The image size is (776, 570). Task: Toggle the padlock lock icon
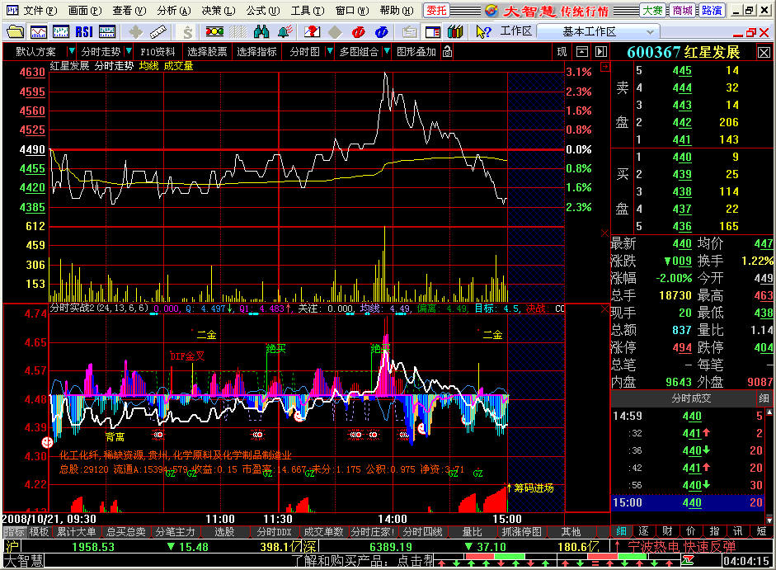pos(448,51)
